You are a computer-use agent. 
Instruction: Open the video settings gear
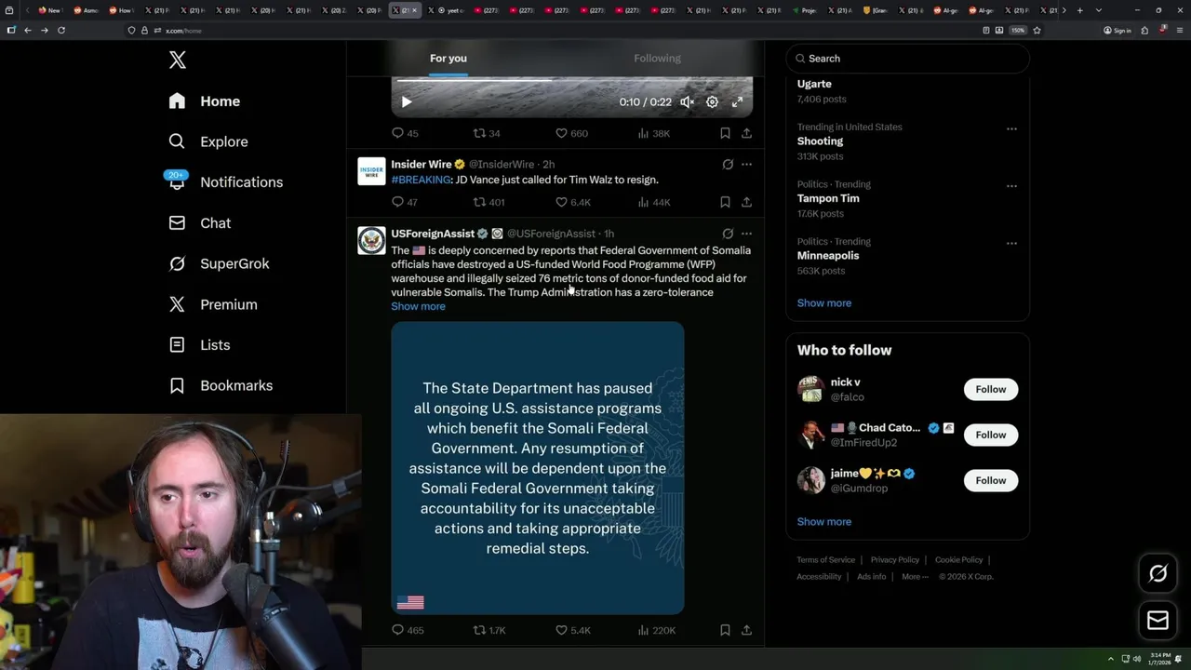point(712,102)
